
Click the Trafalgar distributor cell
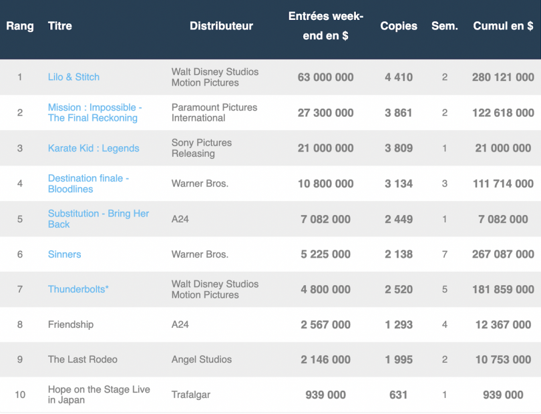[191, 395]
